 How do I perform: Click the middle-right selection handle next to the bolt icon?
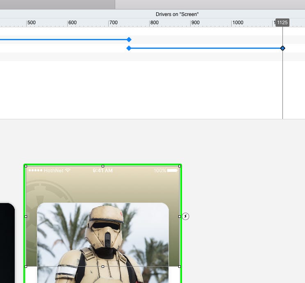[x=180, y=217]
